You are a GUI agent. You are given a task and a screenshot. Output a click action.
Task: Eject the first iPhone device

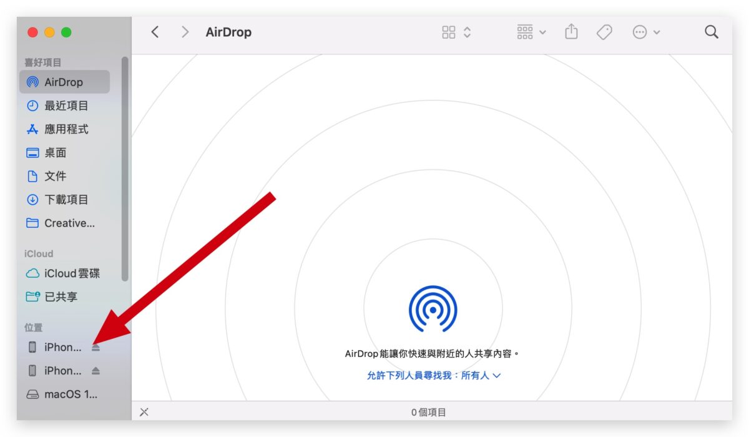pyautogui.click(x=95, y=347)
